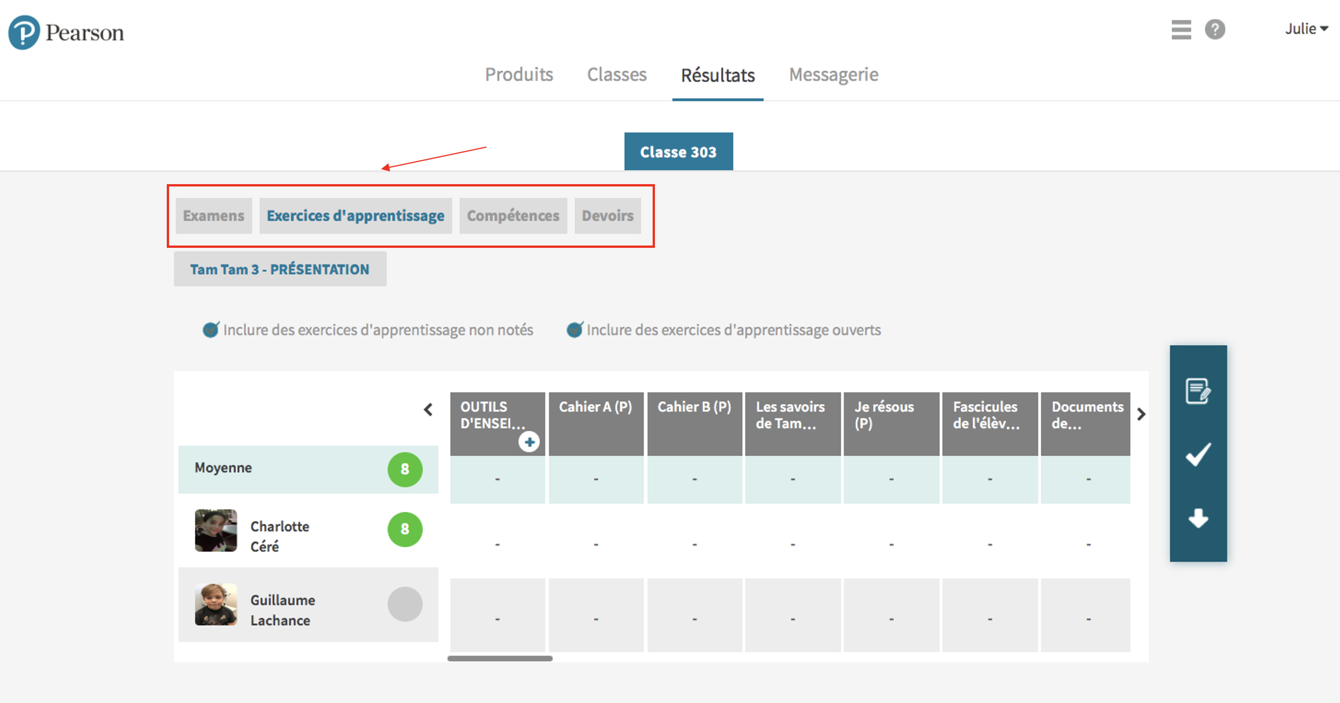The width and height of the screenshot is (1340, 703).
Task: Switch to Devoirs tab
Action: [x=607, y=215]
